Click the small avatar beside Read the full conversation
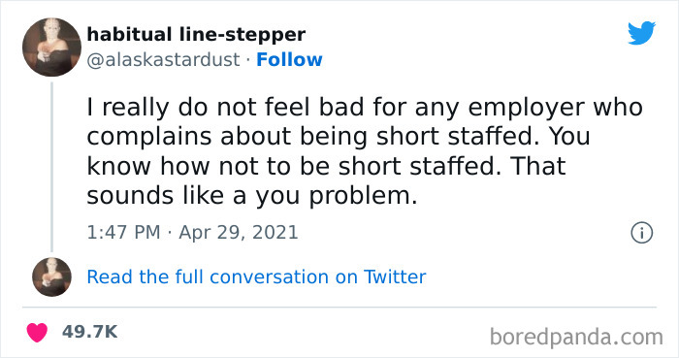The height and width of the screenshot is (358, 679). coord(51,277)
